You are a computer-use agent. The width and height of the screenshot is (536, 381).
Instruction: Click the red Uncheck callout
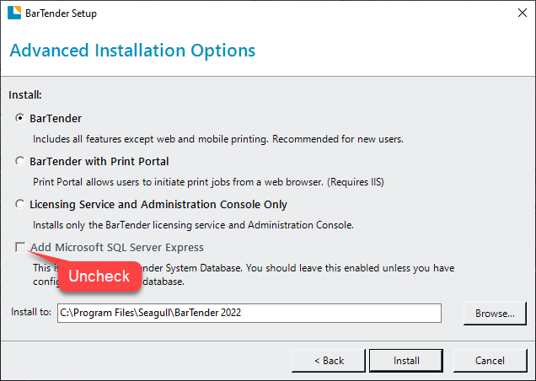pos(99,276)
